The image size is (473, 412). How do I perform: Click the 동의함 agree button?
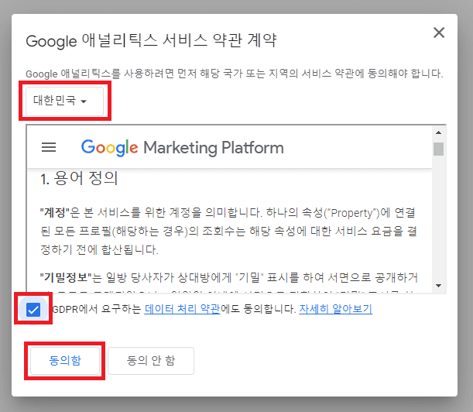coord(65,361)
